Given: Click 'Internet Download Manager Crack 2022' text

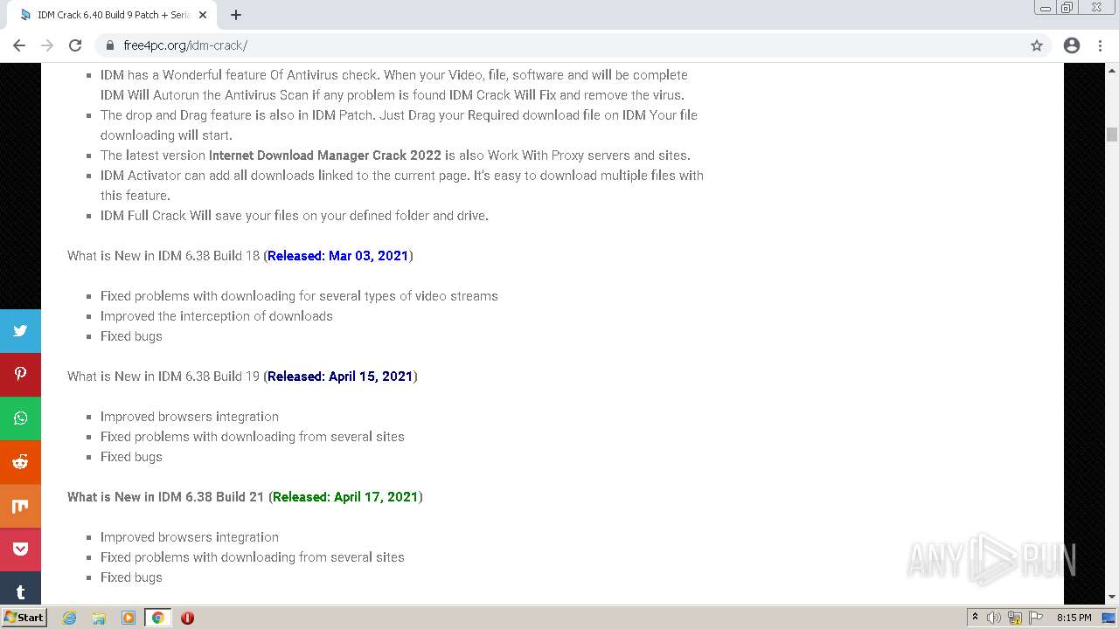Looking at the screenshot, I should [325, 156].
